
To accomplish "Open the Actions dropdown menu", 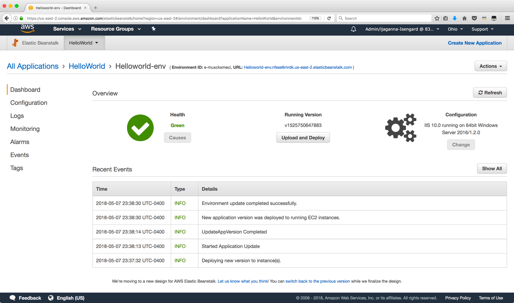I will click(490, 66).
